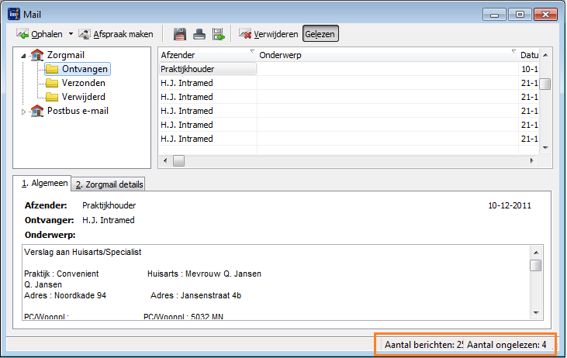The height and width of the screenshot is (358, 567).
Task: Click message body scroll down arrow
Action: 536,313
